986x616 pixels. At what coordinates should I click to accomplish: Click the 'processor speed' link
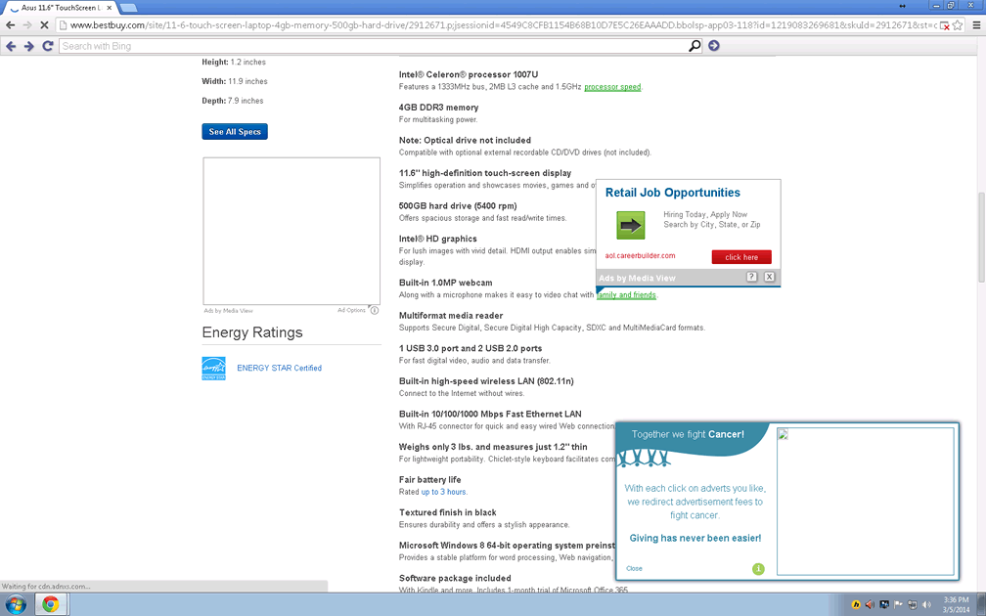point(612,87)
